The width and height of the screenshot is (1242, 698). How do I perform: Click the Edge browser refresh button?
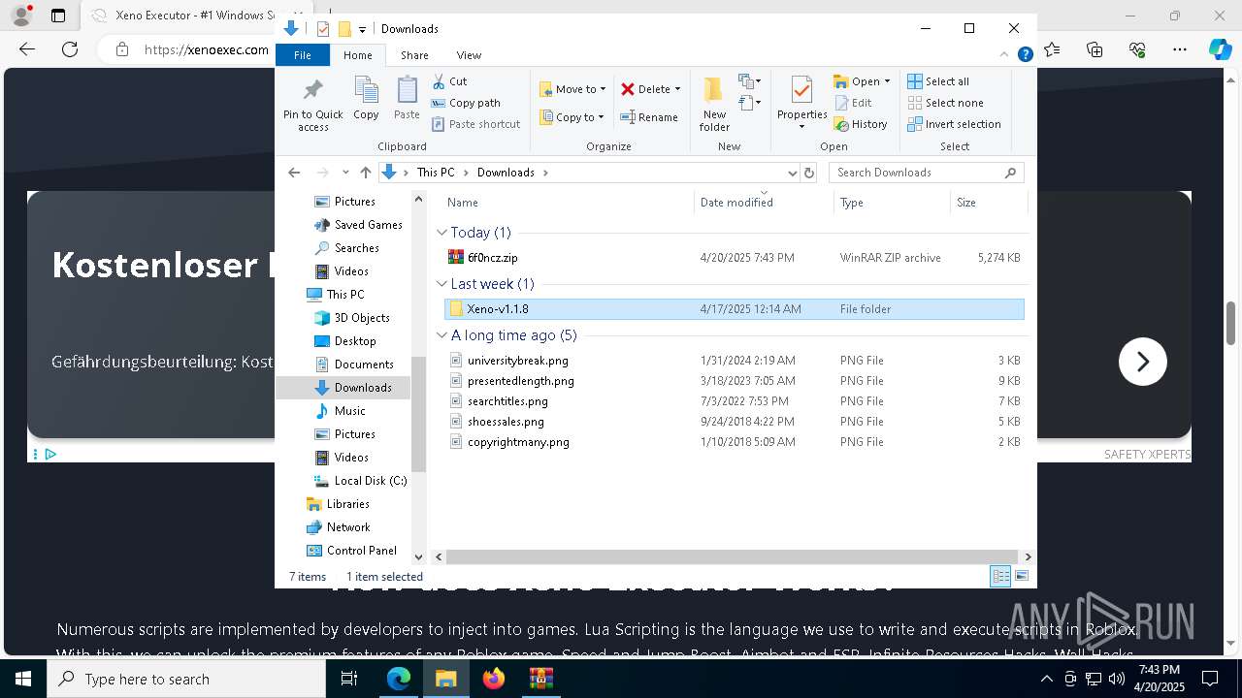pyautogui.click(x=69, y=49)
